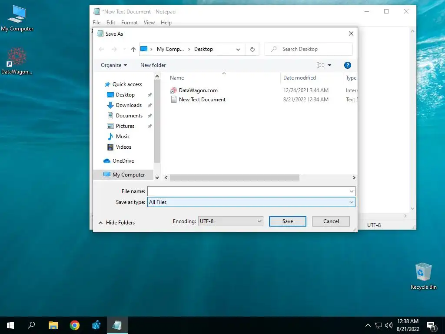Screen dimensions: 445x334
Task: Open the network status tray icon
Action: tap(379, 325)
